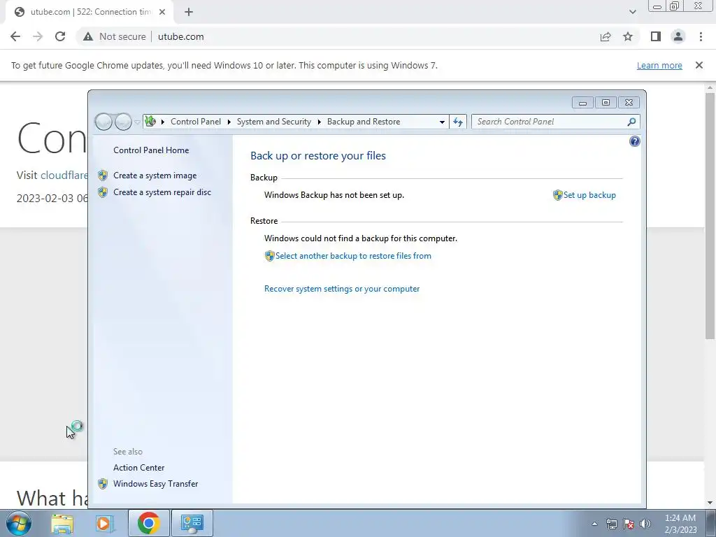Click the Chrome taskbar icon
716x537 pixels.
coord(148,523)
